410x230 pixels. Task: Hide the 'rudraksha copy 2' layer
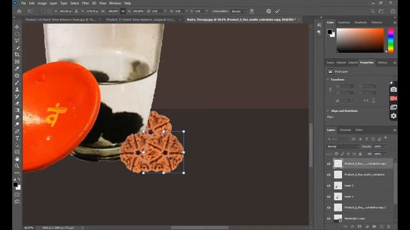coord(329,208)
